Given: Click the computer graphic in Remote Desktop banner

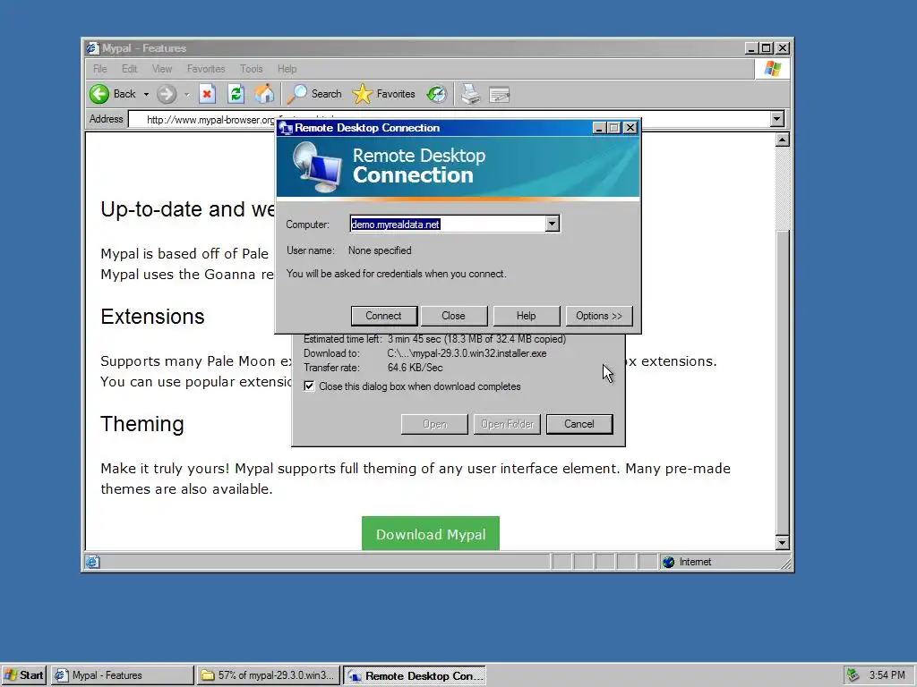Looking at the screenshot, I should pyautogui.click(x=316, y=167).
